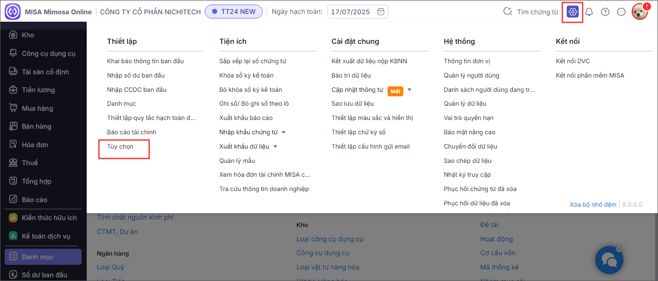Open Kết nối phần mềm MISA
The width and height of the screenshot is (658, 281).
pyautogui.click(x=590, y=75)
